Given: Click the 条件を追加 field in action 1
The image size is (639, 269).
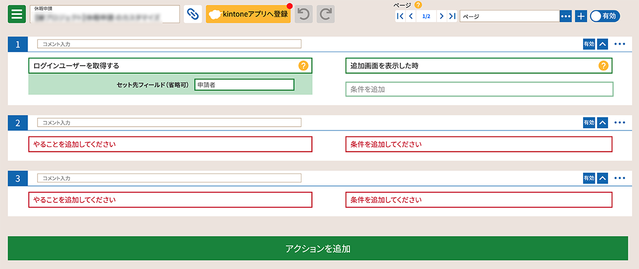Looking at the screenshot, I should coord(479,89).
